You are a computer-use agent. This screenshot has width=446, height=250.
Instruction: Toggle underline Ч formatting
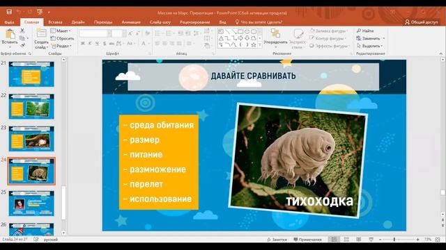pos(97,43)
